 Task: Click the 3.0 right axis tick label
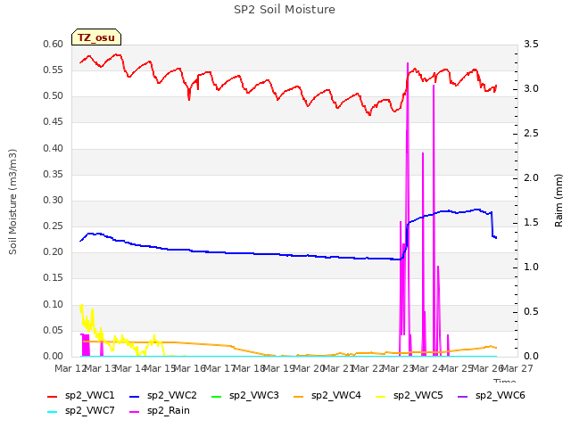(x=531, y=88)
